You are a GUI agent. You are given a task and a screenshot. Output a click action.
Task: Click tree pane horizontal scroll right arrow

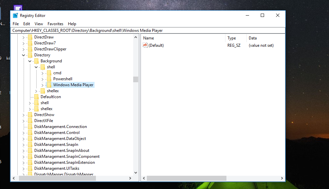coord(130,178)
